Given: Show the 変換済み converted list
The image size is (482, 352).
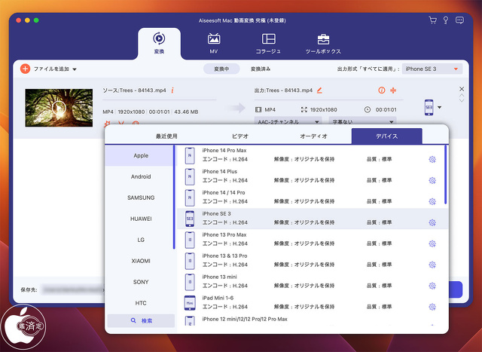Looking at the screenshot, I should pos(261,69).
